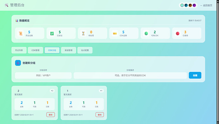Image resolution: width=219 pixels, height=124 pixels.
Task: Click the blue 创建 button
Action: [x=195, y=75]
